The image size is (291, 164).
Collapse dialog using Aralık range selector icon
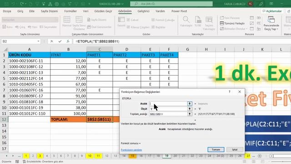pos(190,103)
